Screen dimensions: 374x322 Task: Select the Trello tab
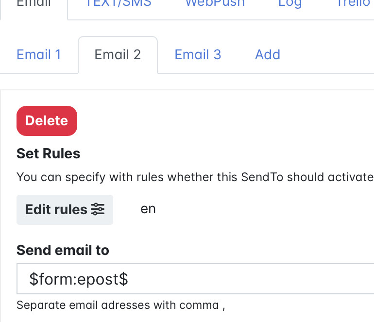click(x=353, y=4)
